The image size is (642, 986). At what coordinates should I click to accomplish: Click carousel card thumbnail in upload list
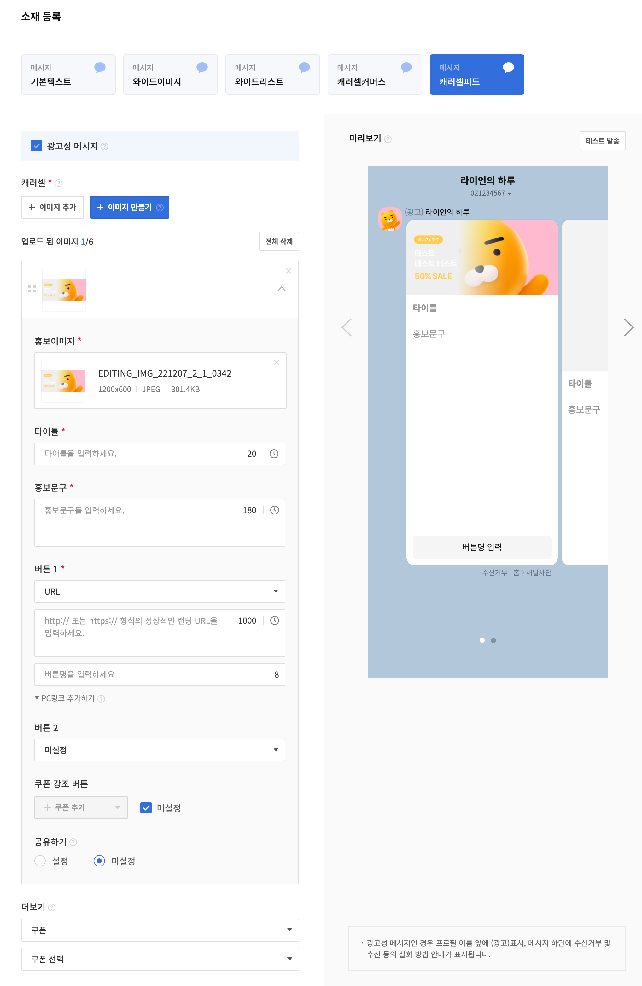tap(64, 290)
